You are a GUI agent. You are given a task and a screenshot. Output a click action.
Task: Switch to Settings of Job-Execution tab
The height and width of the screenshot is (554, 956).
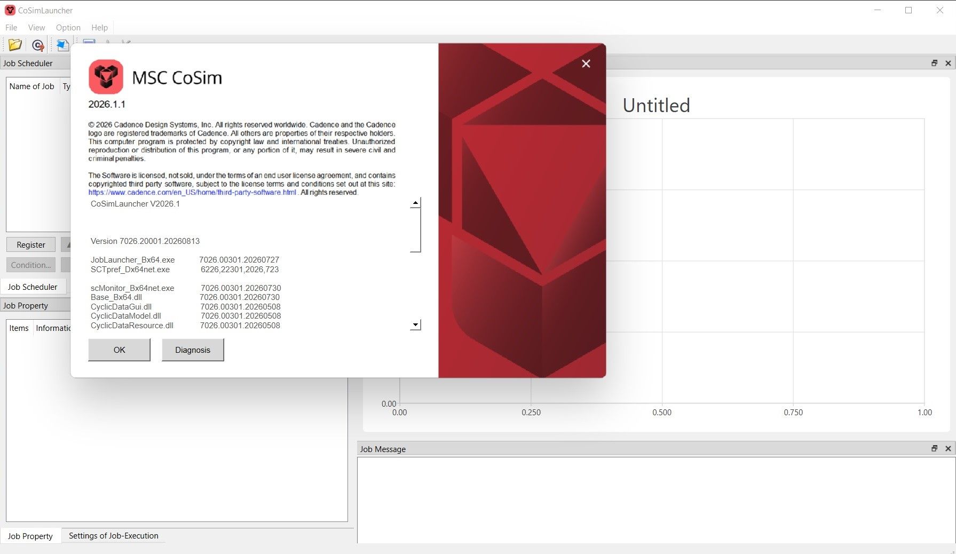coord(114,536)
